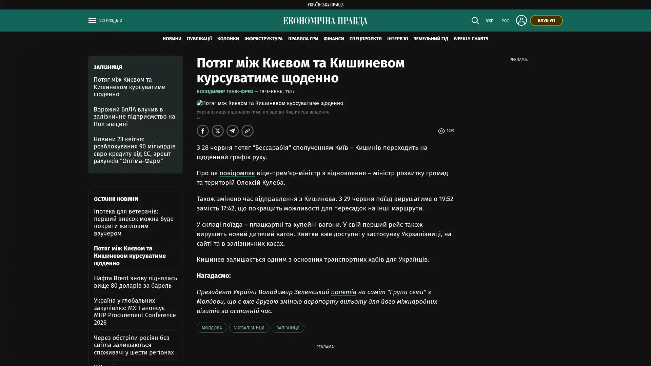Share the article via Telegram

233,131
